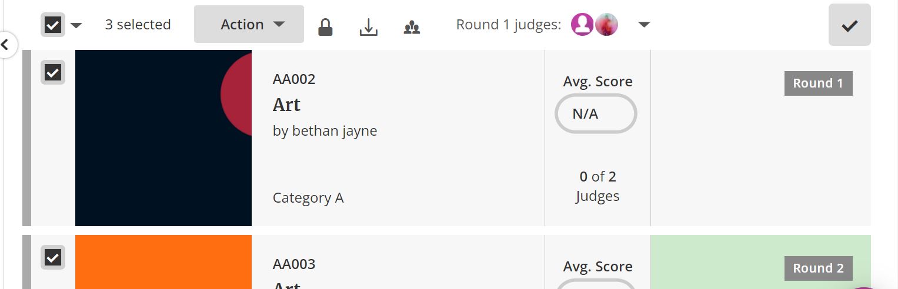Click the second round 1 judge avatar
Viewport: 898px width, 289px height.
606,25
